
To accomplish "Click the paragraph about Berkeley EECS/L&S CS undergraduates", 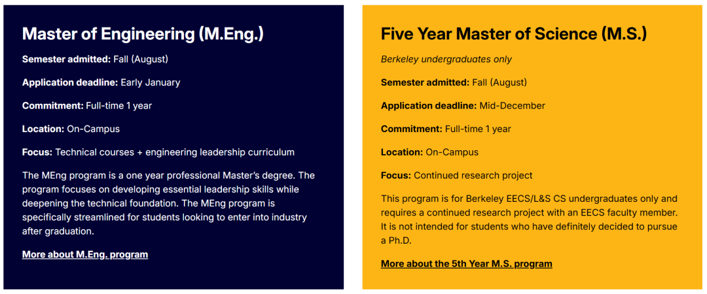I will (x=530, y=220).
